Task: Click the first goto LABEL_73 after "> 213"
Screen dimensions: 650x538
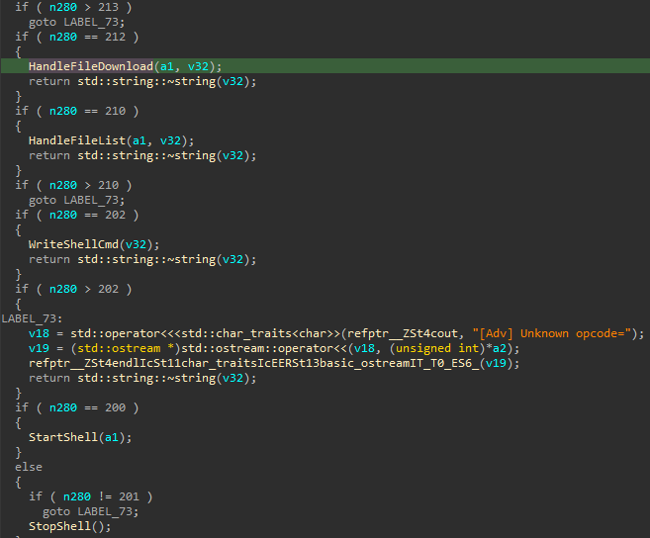Action: [x=77, y=22]
